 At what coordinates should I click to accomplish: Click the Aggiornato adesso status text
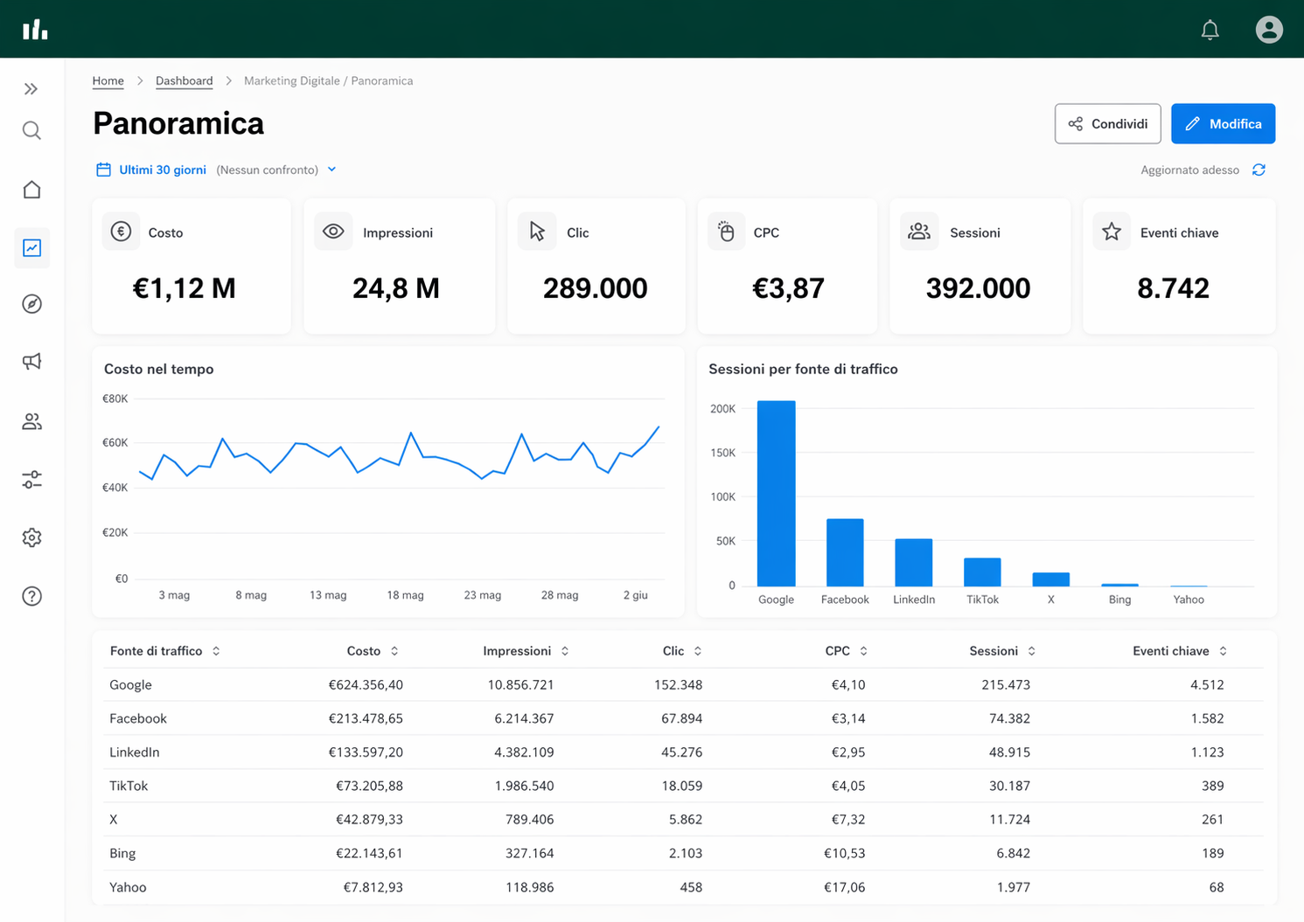[x=1189, y=170]
